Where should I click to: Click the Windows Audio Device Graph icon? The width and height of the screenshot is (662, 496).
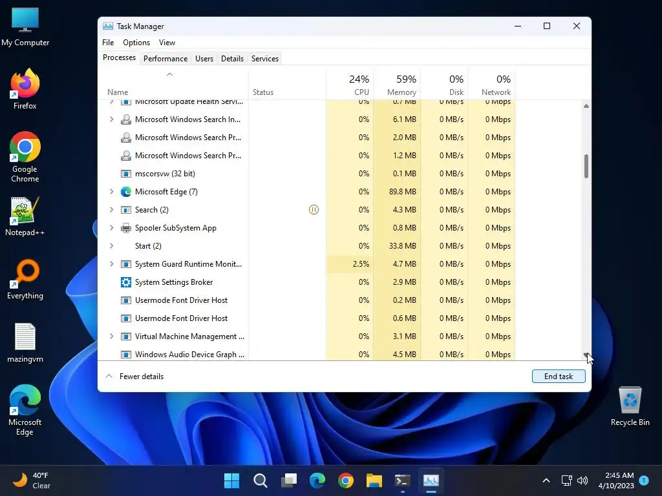[126, 355]
